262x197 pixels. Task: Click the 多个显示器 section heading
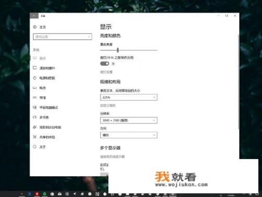pos(110,148)
